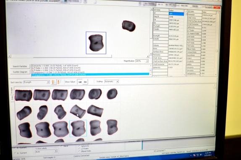This screenshot has width=241, height=160.
Task: Click the round last particle in the top row
Action: pos(112,94)
